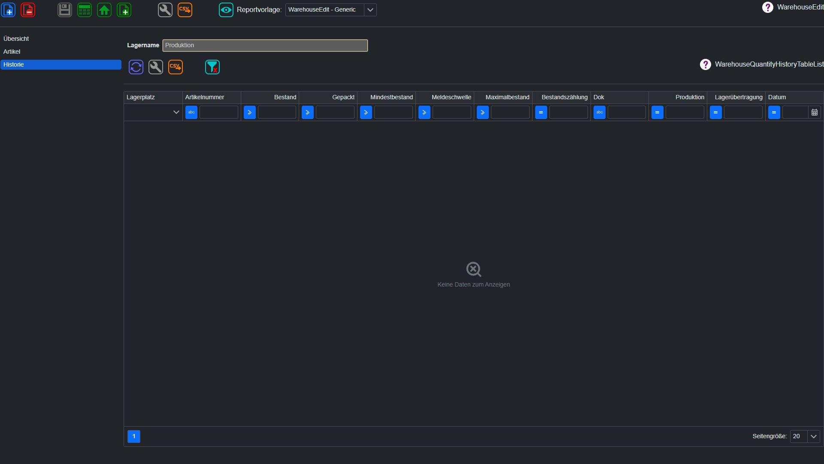The image size is (824, 464).
Task: Change Artikelnummer filter operator abc button
Action: click(191, 113)
